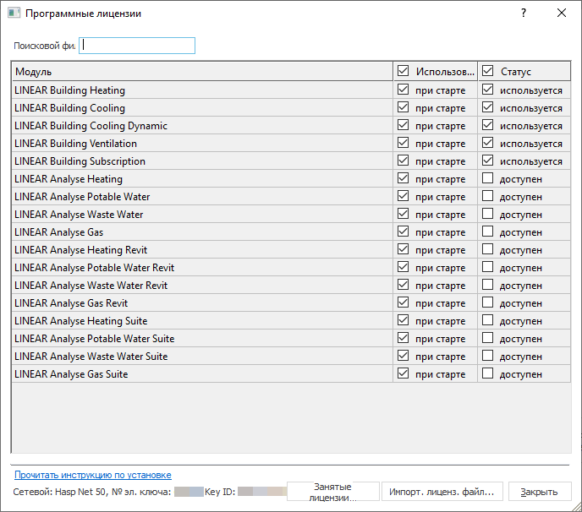The height and width of the screenshot is (512, 582).
Task: Click the 'Закрыть' button
Action: (540, 492)
